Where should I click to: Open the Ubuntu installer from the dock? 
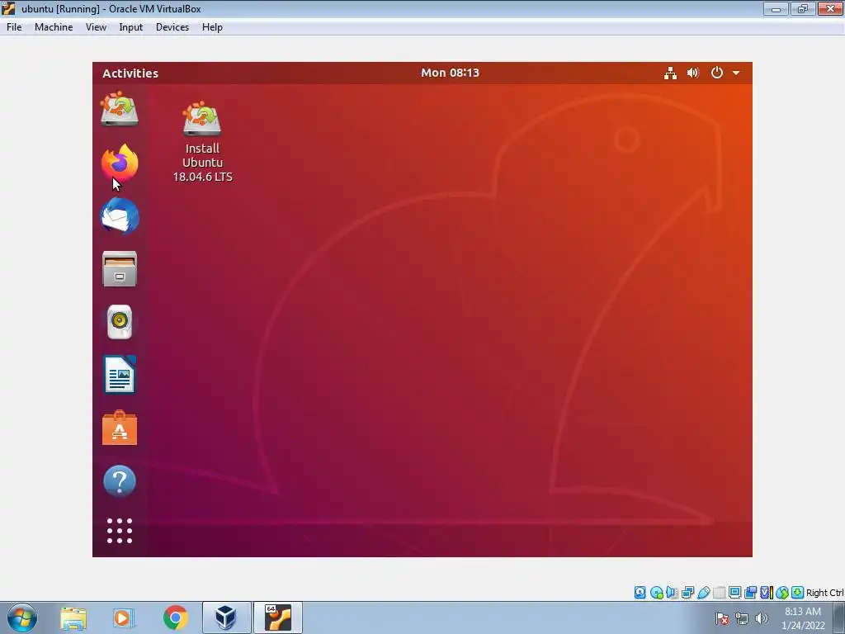click(120, 109)
